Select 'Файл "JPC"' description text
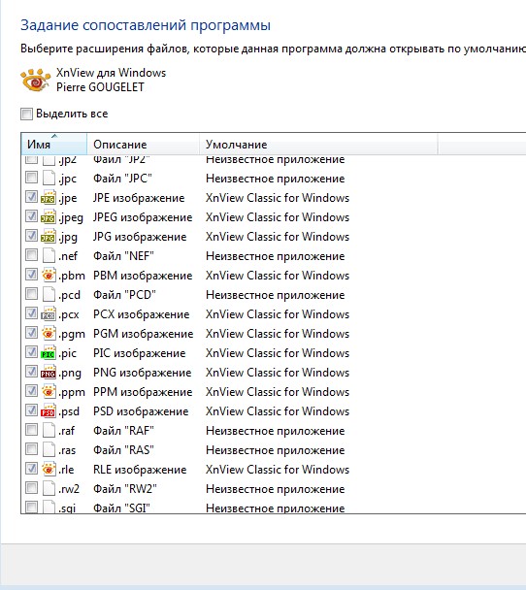Image resolution: width=526 pixels, height=590 pixels. tap(122, 179)
